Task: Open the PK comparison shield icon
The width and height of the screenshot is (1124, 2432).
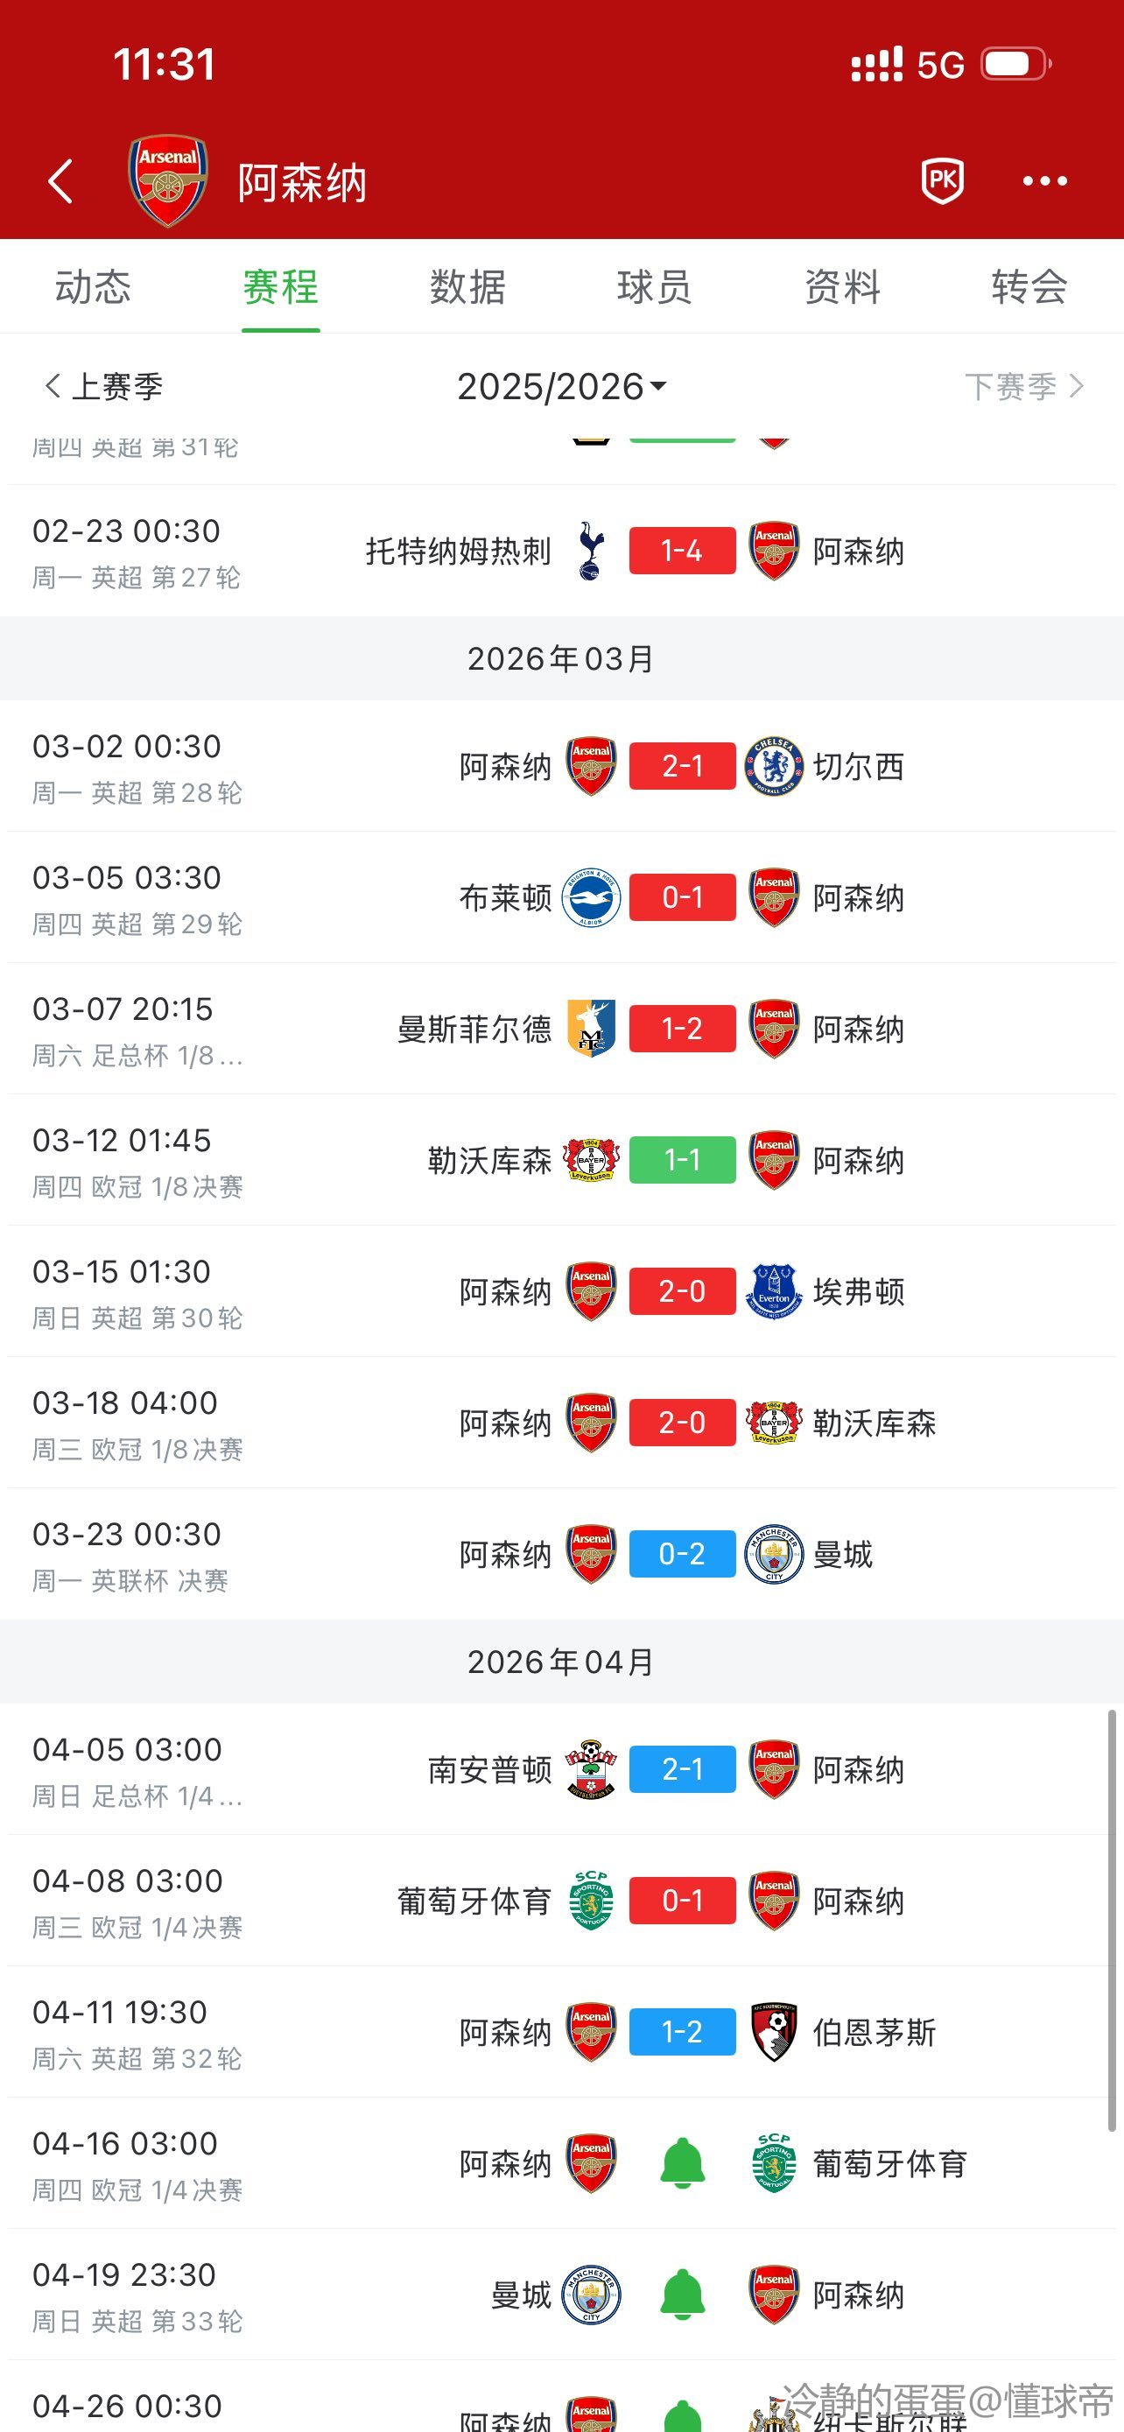Action: (x=942, y=180)
